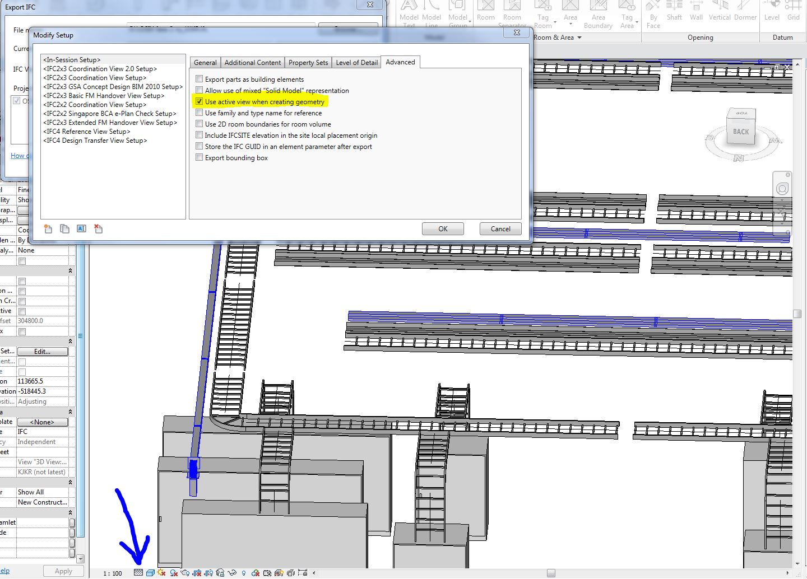Open the Additional Content tab
The width and height of the screenshot is (807, 579).
(x=252, y=62)
